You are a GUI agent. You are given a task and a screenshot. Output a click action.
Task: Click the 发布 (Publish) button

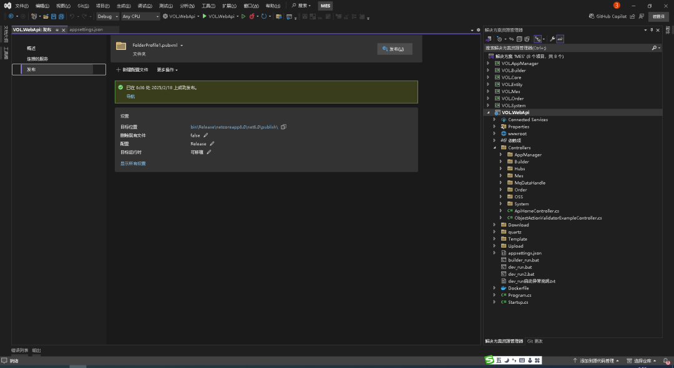(394, 49)
